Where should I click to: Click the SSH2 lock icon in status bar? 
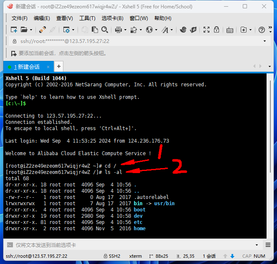pyautogui.click(x=106, y=256)
